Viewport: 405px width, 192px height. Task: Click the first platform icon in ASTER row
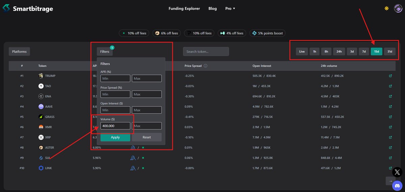click(133, 148)
